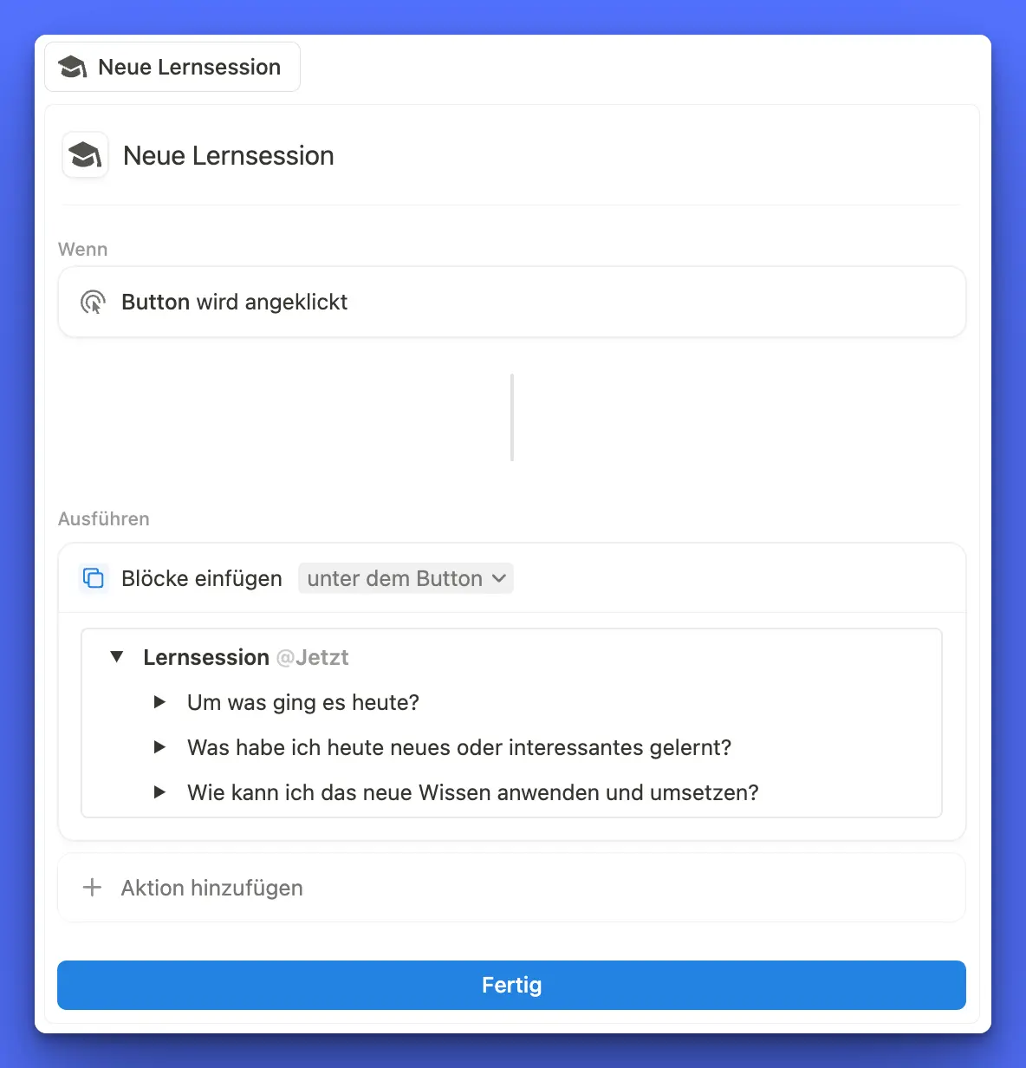This screenshot has height=1068, width=1026.
Task: Click the large graduation cap icon beside the title
Action: coord(85,155)
